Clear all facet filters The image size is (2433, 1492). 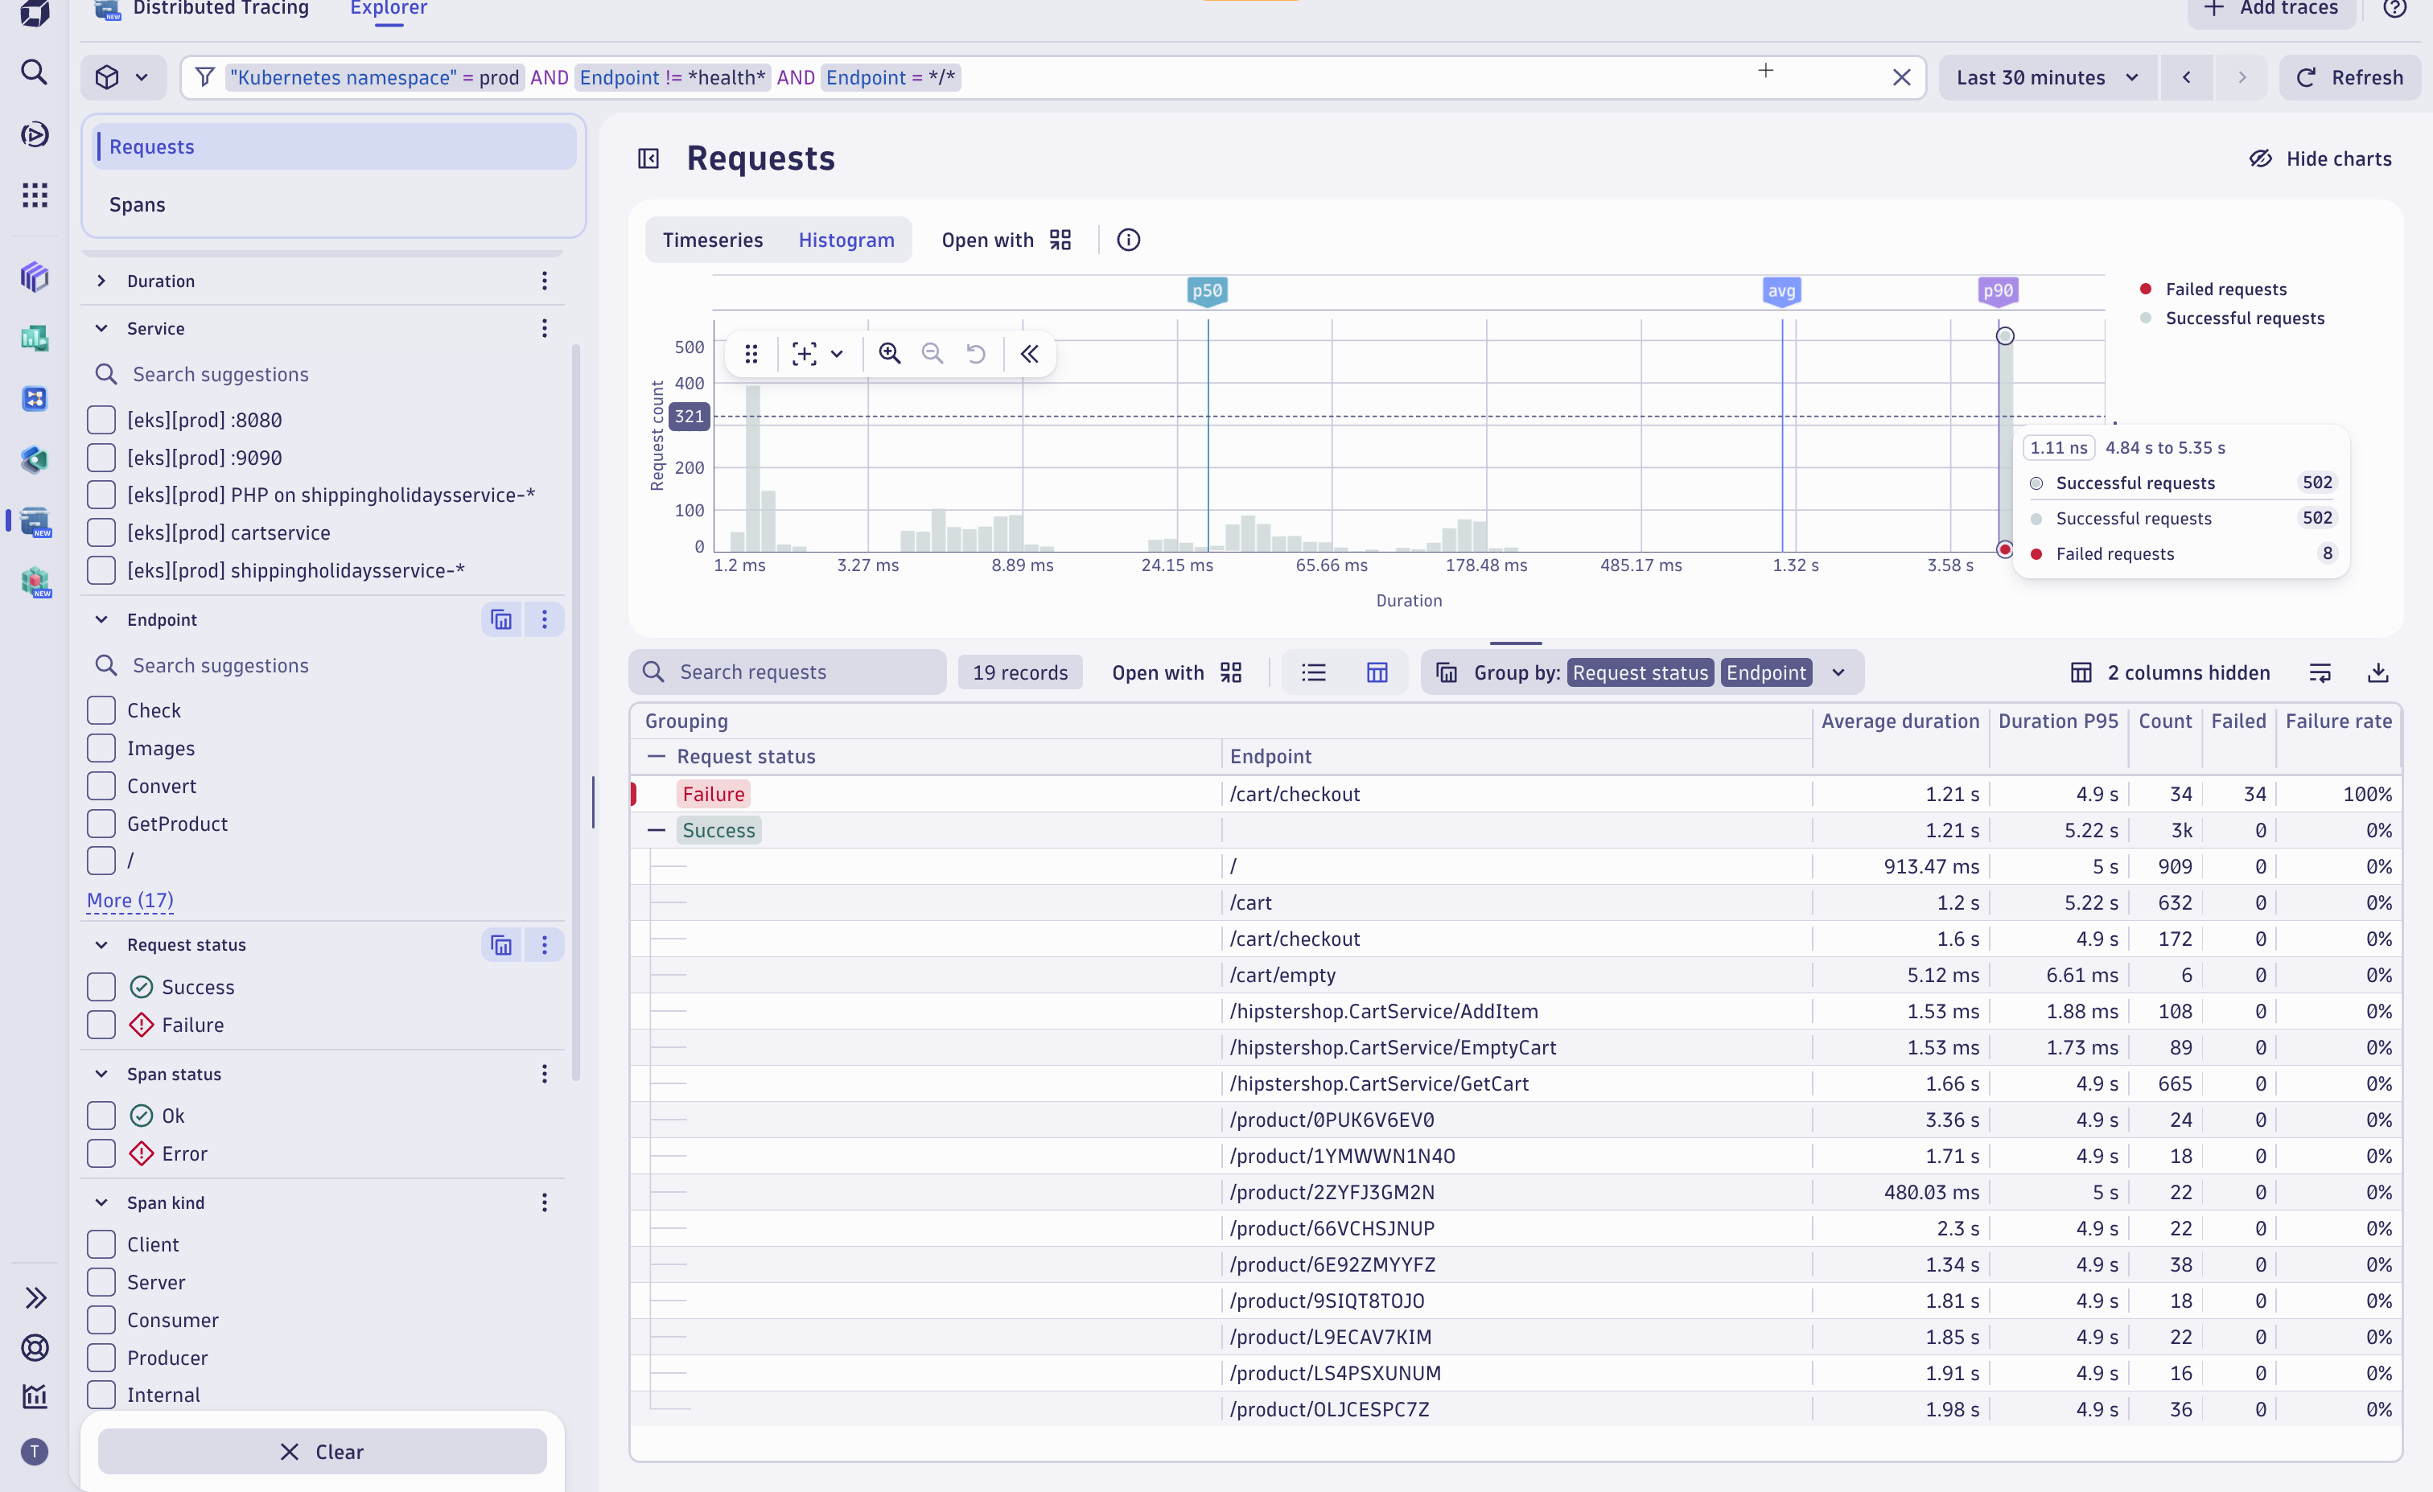point(322,1452)
